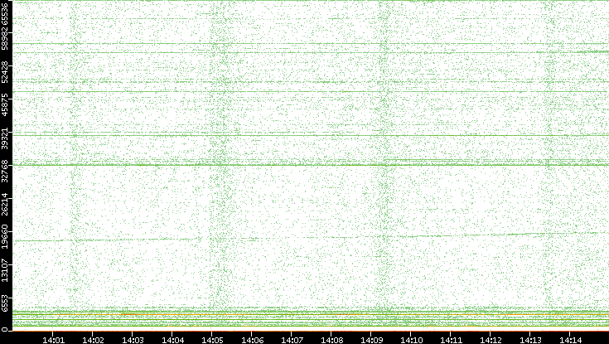Click the 14:01 time axis label

tap(54, 339)
